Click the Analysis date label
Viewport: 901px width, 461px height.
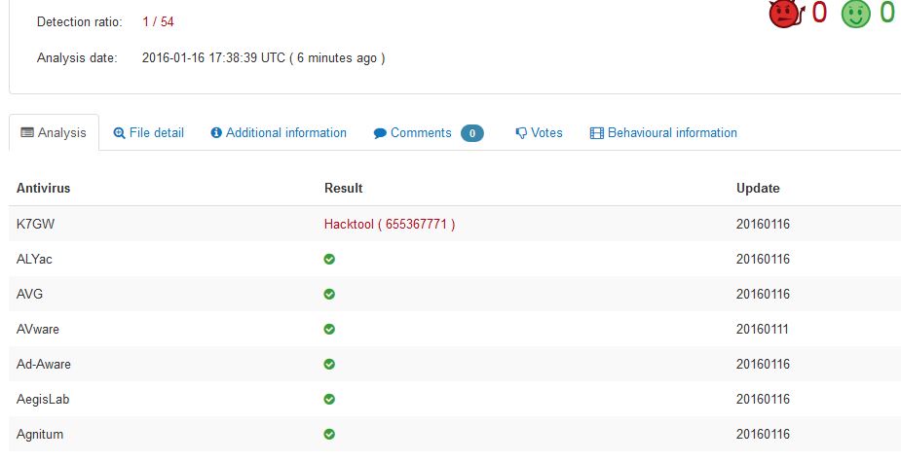(77, 58)
